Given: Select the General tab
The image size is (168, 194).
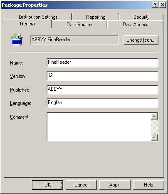Looking at the screenshot, I should [x=28, y=24].
